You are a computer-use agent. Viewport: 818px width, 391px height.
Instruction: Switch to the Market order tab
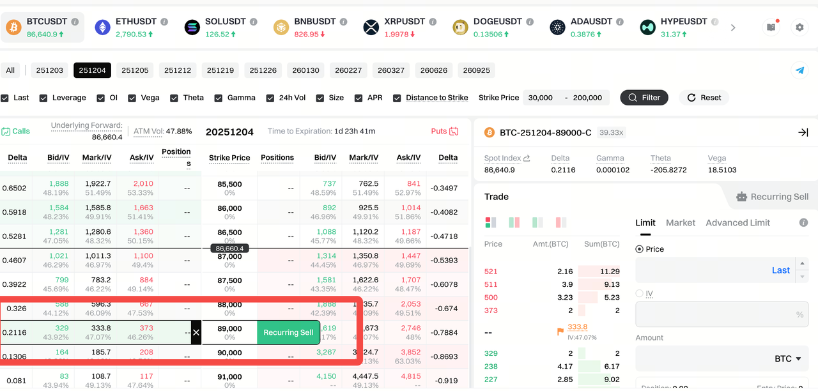(680, 222)
